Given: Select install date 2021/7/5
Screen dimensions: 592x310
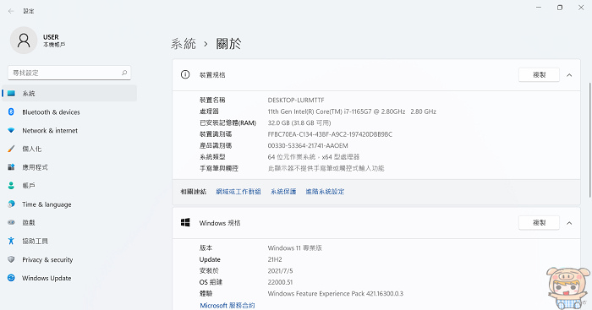Looking at the screenshot, I should tap(280, 271).
